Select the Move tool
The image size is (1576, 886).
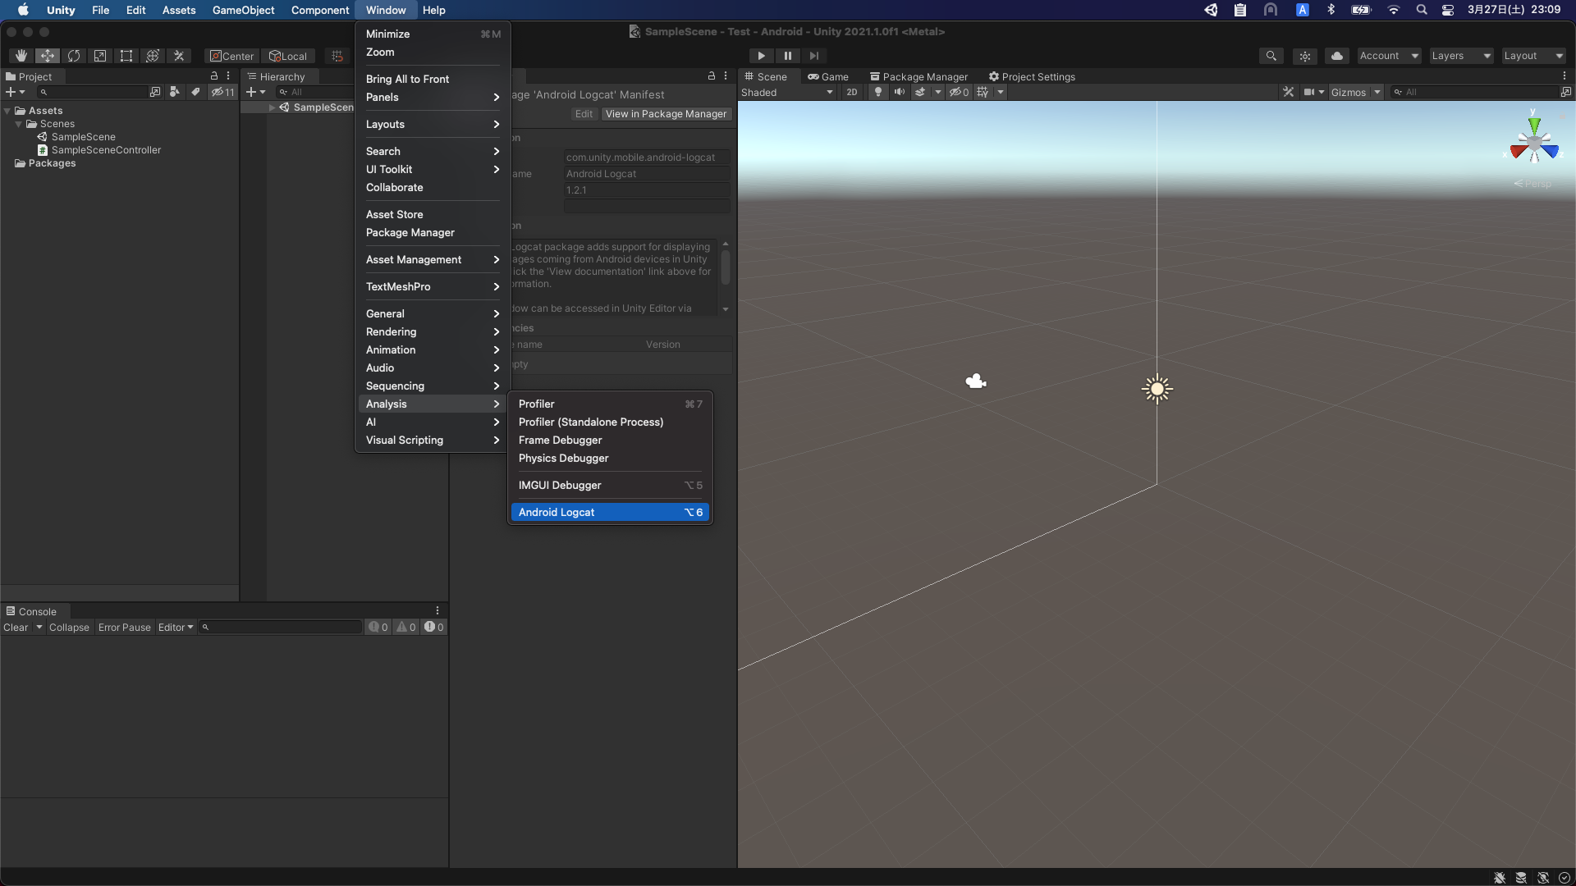coord(47,56)
